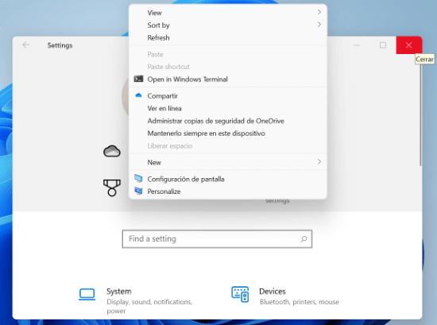This screenshot has width=437, height=325.
Task: Click the magnifier icon in search box
Action: coord(304,239)
